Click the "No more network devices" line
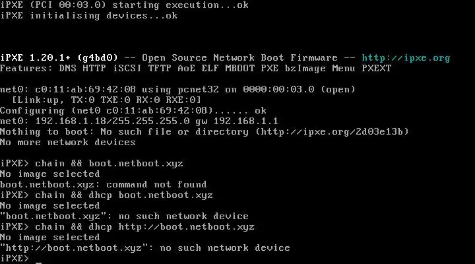Screen dimensions: 475x264 point(67,142)
